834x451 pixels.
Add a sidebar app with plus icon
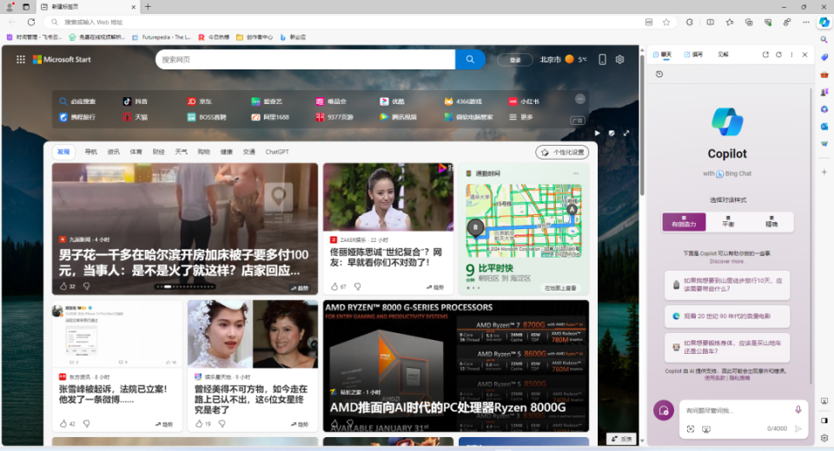point(824,172)
